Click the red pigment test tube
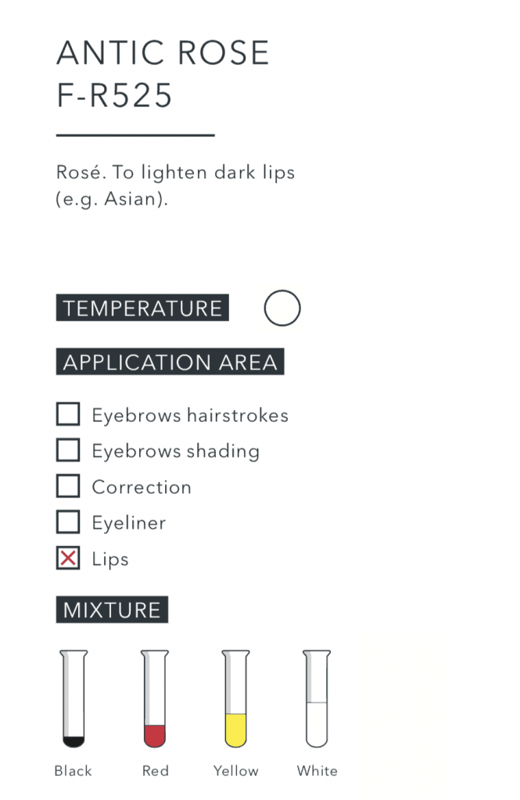The height and width of the screenshot is (800, 520). [155, 698]
